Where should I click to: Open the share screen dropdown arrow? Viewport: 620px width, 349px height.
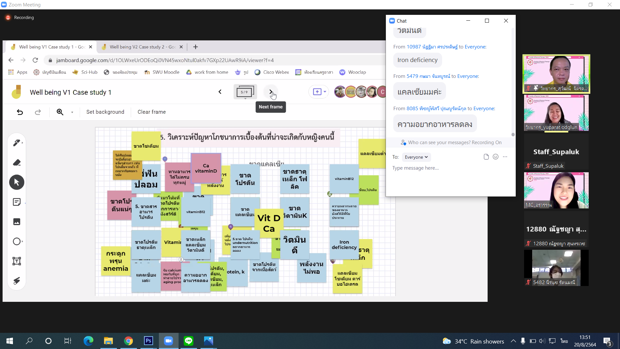[x=325, y=92]
